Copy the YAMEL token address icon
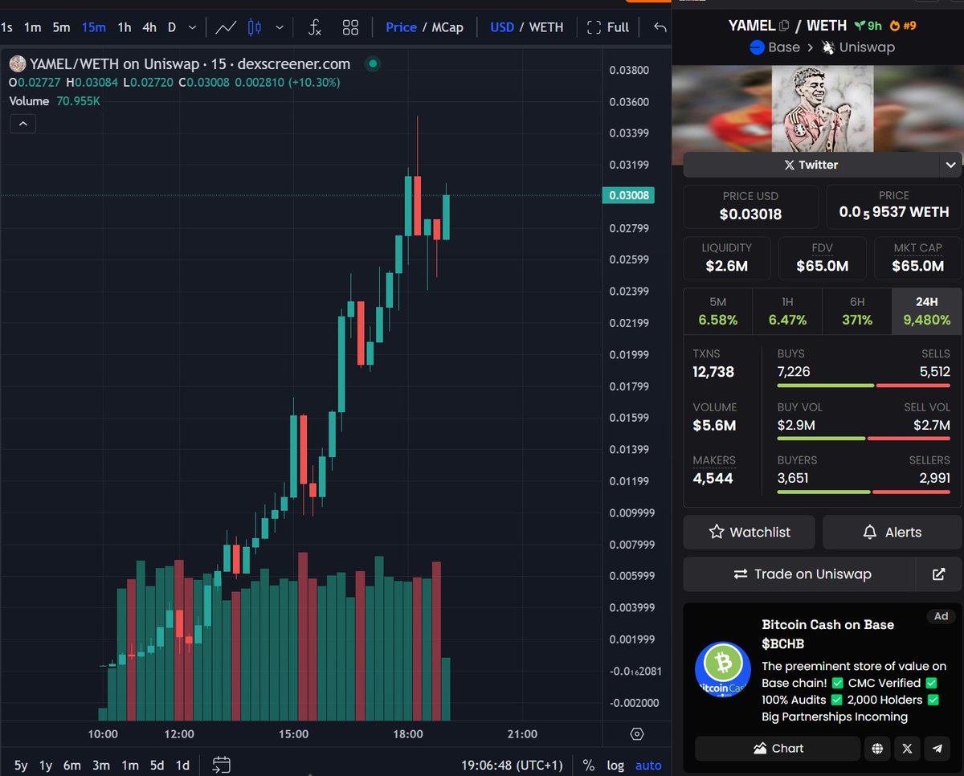 [784, 26]
